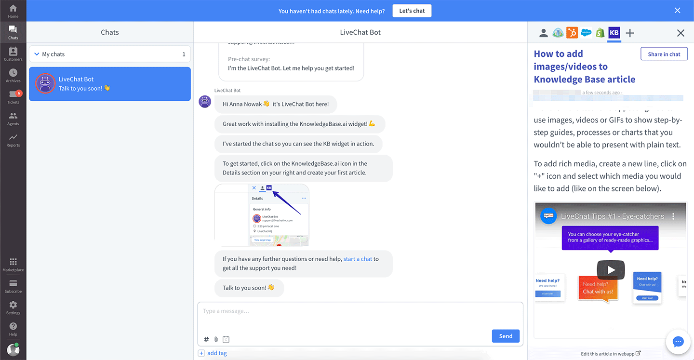Viewport: 694px width, 360px height.
Task: Select the KB KnowledgeBase tab icon
Action: tap(614, 33)
